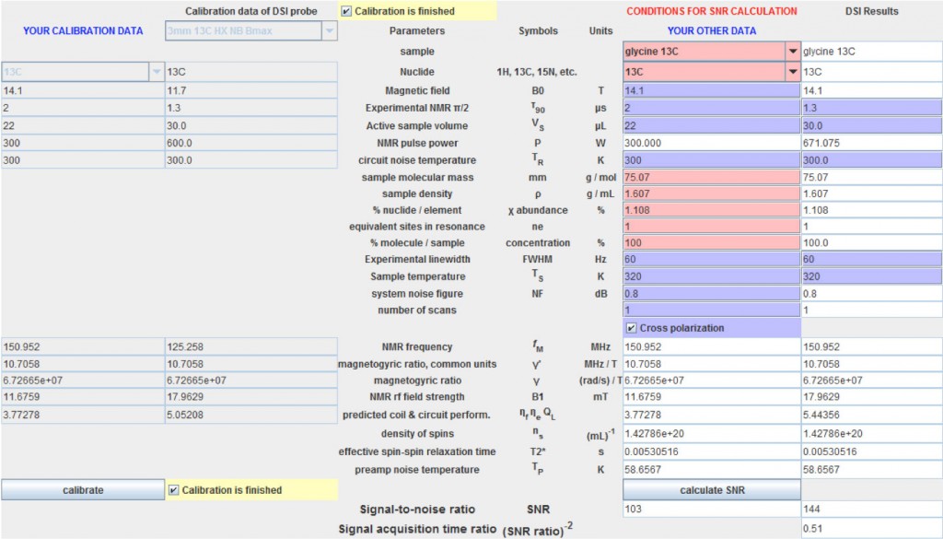Viewport: 943px width, 539px height.
Task: Click other data density of spins 1.42786e+20
Action: (712, 434)
